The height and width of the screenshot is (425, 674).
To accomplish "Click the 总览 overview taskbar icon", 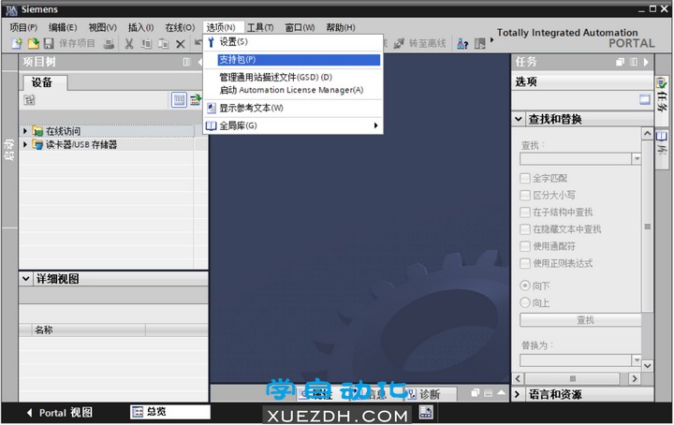I will (x=137, y=412).
